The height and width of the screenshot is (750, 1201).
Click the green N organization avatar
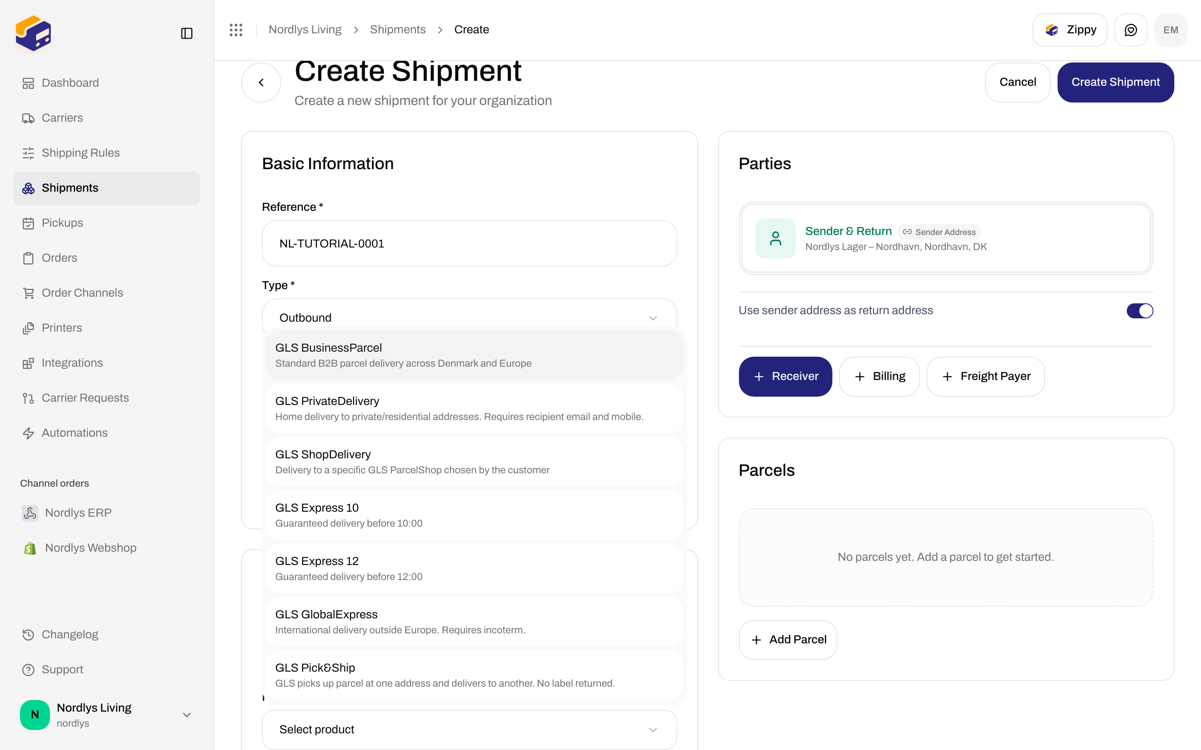point(35,715)
